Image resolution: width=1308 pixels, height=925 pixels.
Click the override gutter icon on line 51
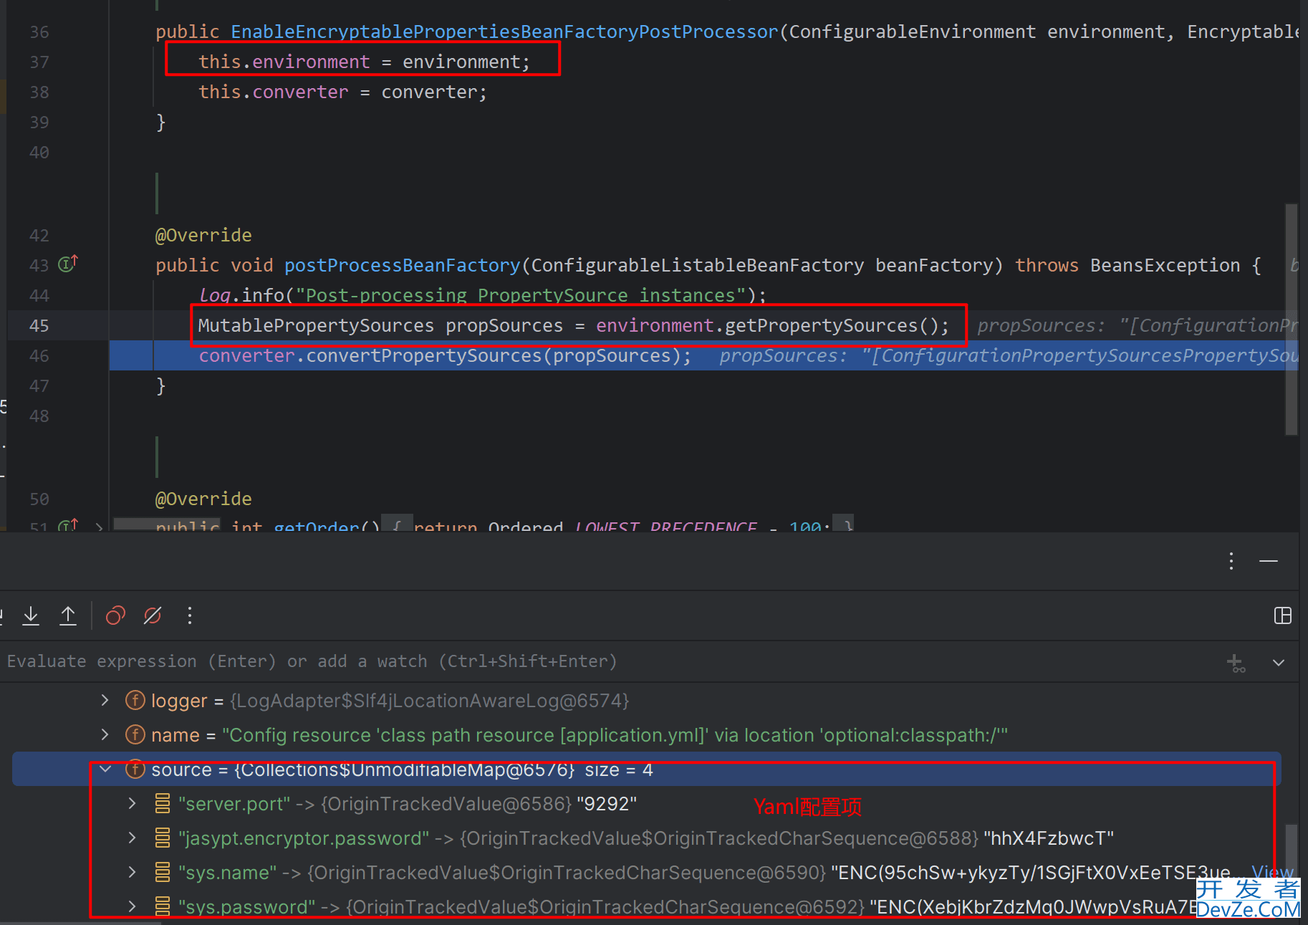tap(68, 526)
